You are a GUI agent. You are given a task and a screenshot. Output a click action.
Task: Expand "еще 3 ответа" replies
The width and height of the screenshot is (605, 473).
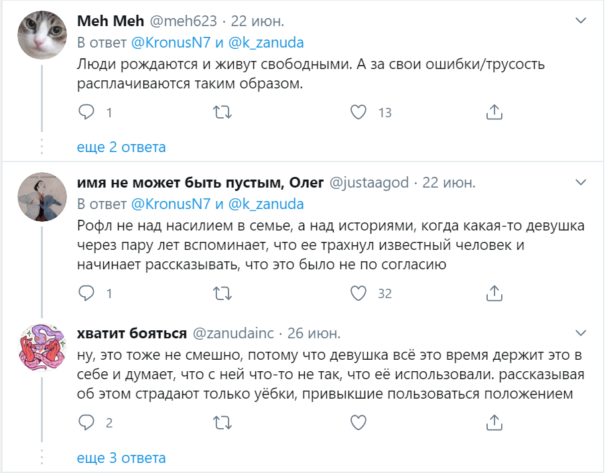[x=121, y=458]
